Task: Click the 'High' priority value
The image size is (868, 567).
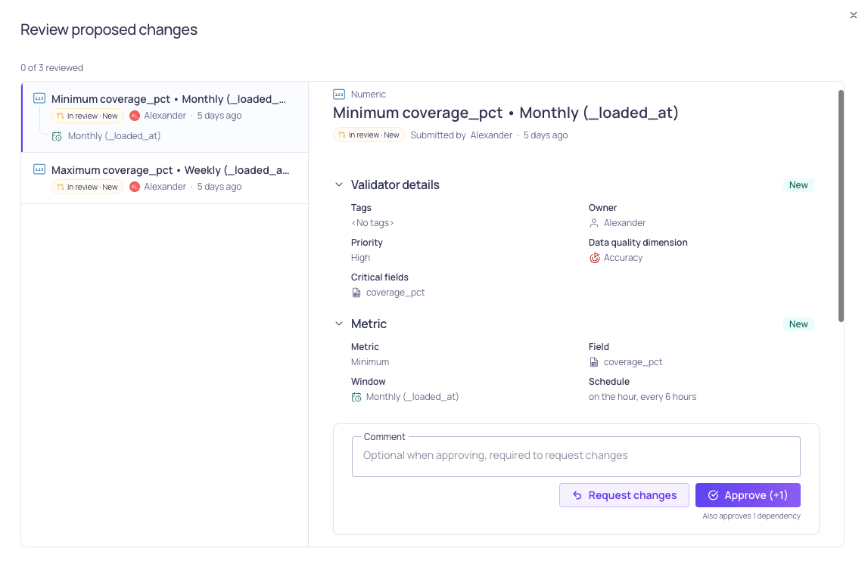Action: tap(360, 258)
